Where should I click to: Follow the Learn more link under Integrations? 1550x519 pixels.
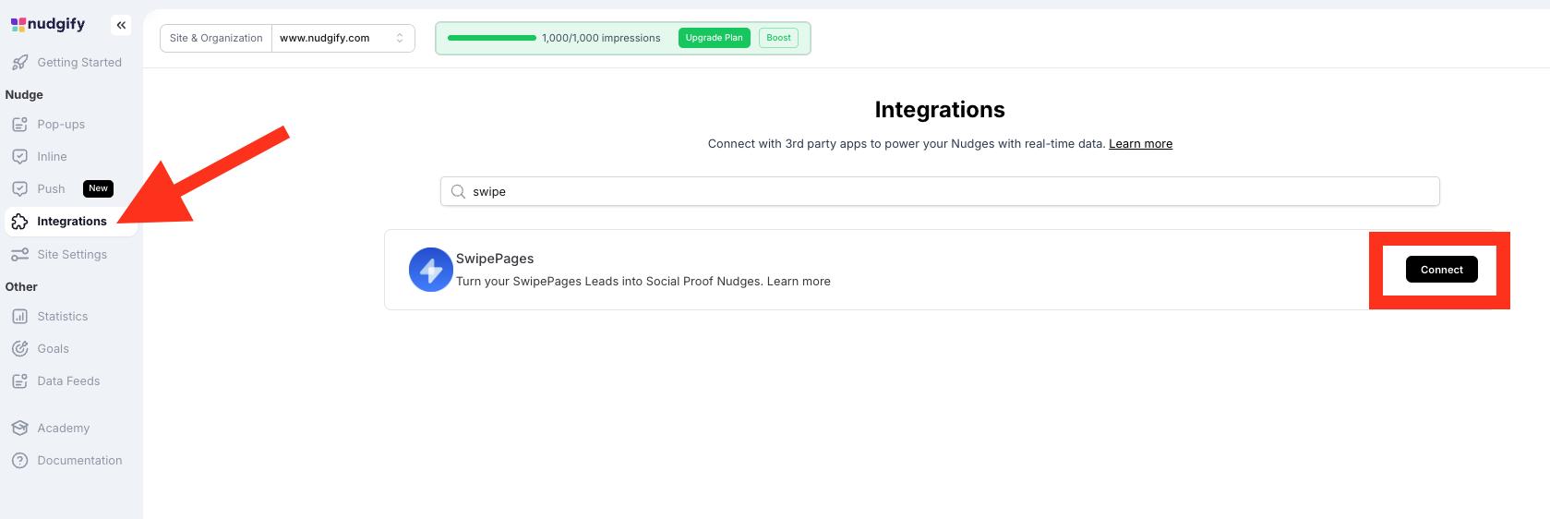click(1140, 144)
